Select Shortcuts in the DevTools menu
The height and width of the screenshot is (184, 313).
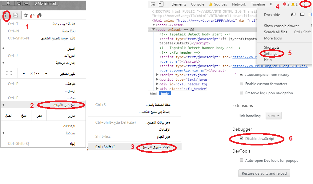272,47
